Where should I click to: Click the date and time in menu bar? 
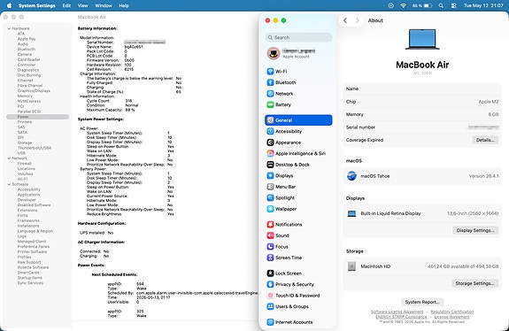point(483,5)
